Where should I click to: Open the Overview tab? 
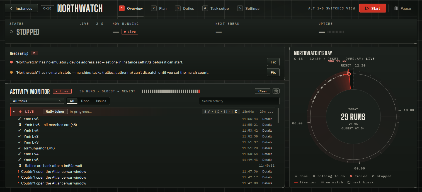tap(131, 8)
